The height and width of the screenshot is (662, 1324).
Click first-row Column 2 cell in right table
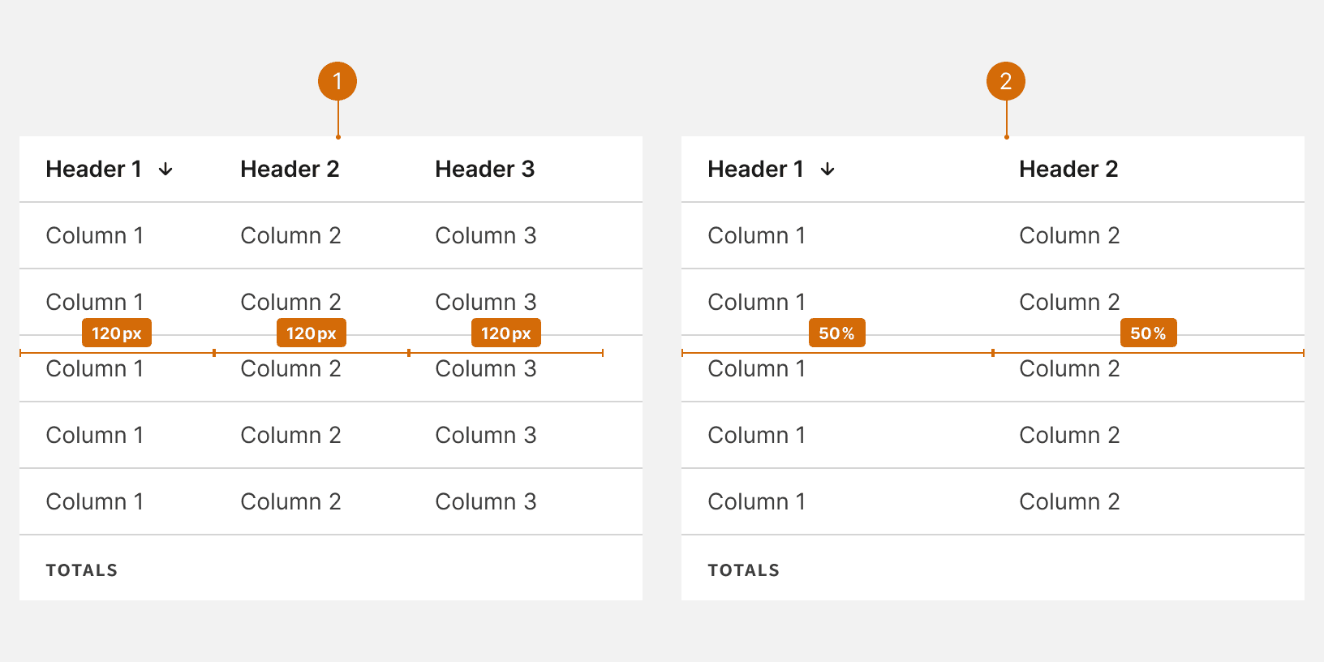click(1068, 235)
